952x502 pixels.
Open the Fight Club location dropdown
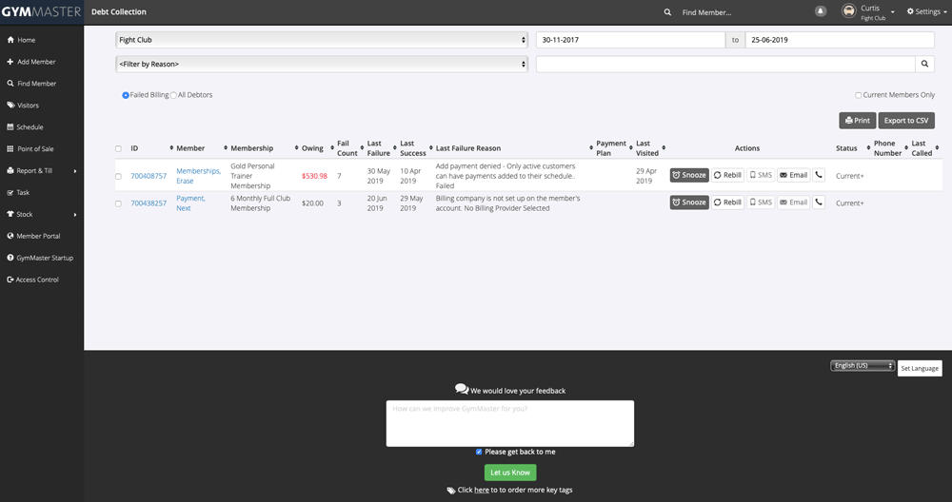coord(321,40)
